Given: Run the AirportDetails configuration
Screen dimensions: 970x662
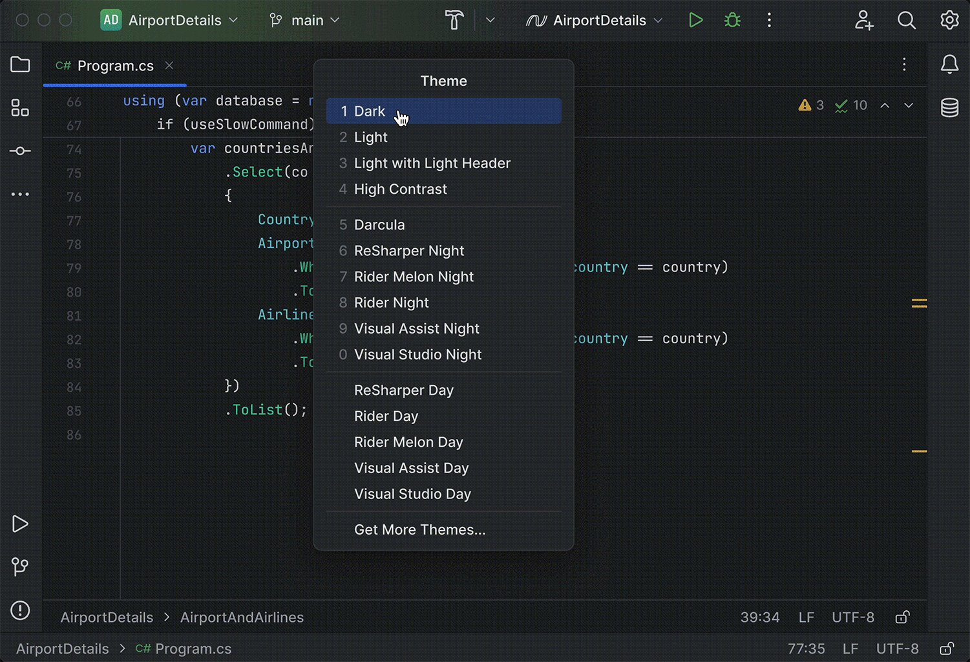Looking at the screenshot, I should (696, 20).
